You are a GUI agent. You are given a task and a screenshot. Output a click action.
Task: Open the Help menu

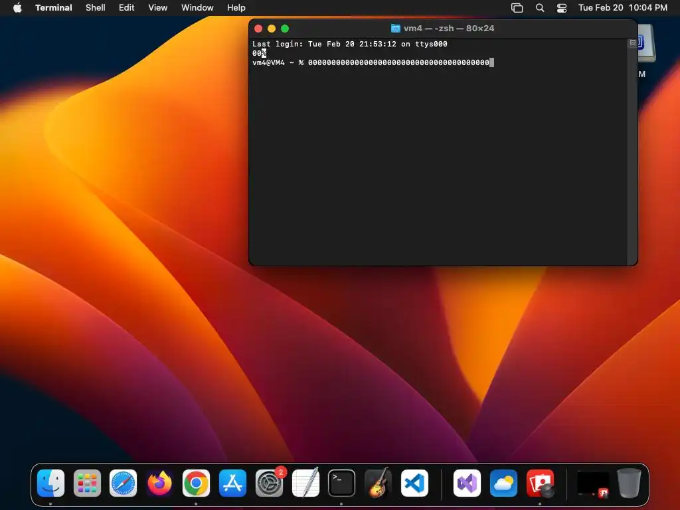pyautogui.click(x=236, y=7)
